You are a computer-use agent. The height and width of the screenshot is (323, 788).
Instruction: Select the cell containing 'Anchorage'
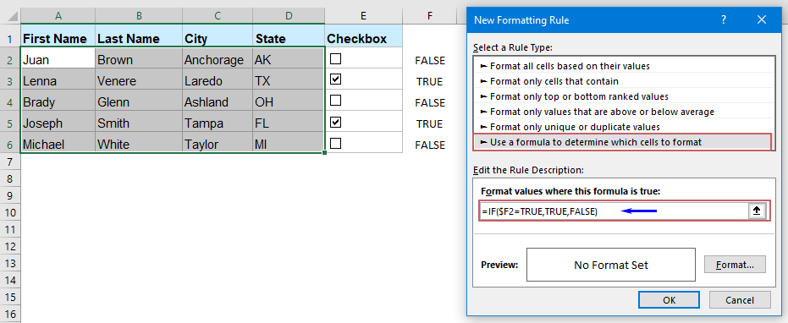[x=217, y=59]
